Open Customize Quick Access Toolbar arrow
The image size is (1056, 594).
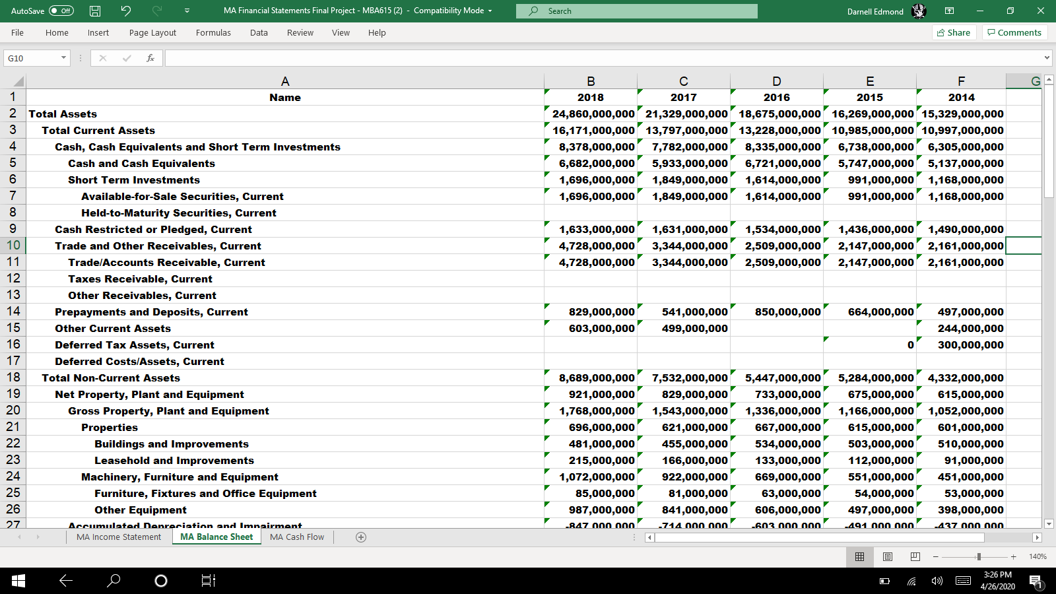coord(187,11)
